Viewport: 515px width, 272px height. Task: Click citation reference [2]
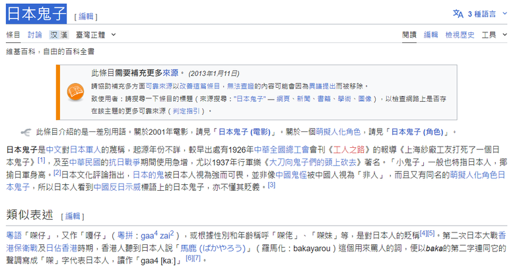(x=57, y=173)
